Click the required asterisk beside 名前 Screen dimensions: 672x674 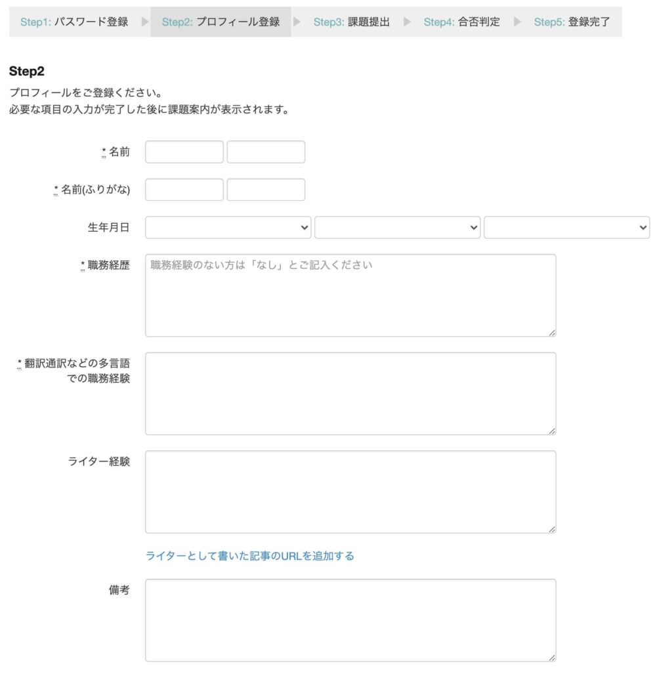(104, 152)
